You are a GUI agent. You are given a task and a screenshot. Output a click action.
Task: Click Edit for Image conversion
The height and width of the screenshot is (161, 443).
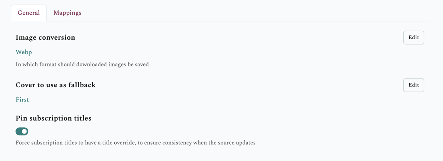[413, 38]
